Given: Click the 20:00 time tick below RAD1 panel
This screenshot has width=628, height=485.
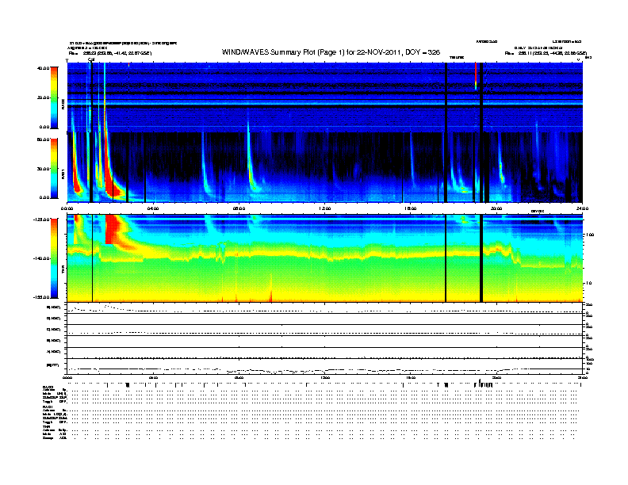Looking at the screenshot, I should pyautogui.click(x=496, y=208).
